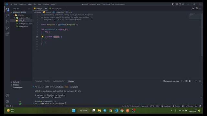Image resolution: width=207 pixels, height=116 pixels.
Task: Open the Edit menu
Action: point(16,4)
